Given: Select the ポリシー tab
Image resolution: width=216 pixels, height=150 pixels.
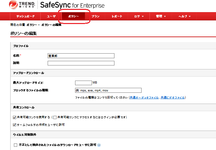Looking at the screenshot, I should pos(73,16).
